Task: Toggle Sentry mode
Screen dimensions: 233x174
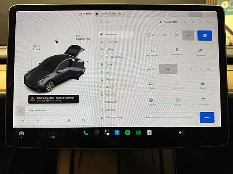Action: (x=178, y=102)
